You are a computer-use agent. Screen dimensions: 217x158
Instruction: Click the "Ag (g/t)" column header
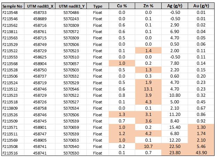[x=175, y=6]
